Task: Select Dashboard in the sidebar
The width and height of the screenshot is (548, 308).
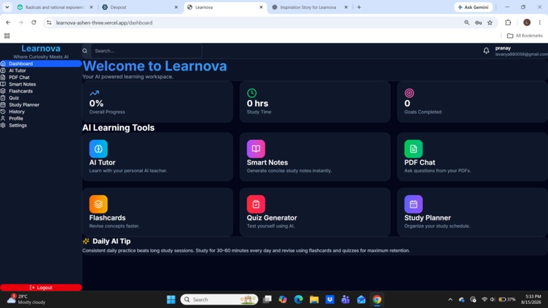Action: 41,64
